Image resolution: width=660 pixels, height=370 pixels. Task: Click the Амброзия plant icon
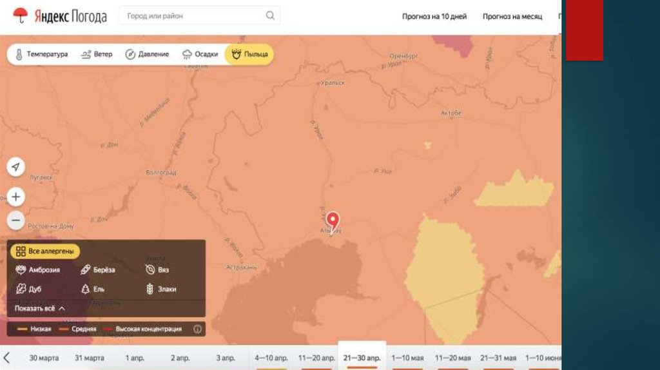(x=21, y=270)
